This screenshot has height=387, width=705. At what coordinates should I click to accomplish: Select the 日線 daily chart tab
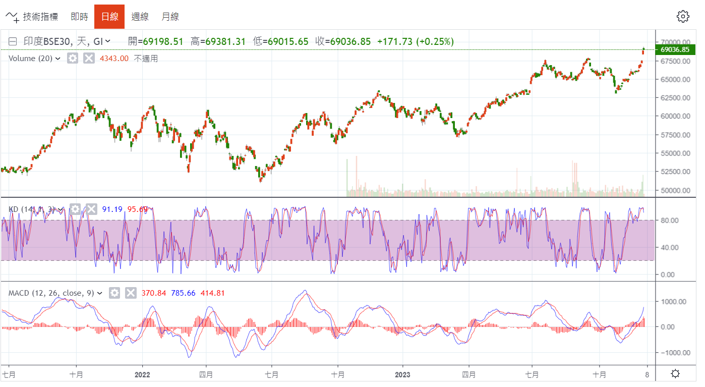[x=109, y=17]
